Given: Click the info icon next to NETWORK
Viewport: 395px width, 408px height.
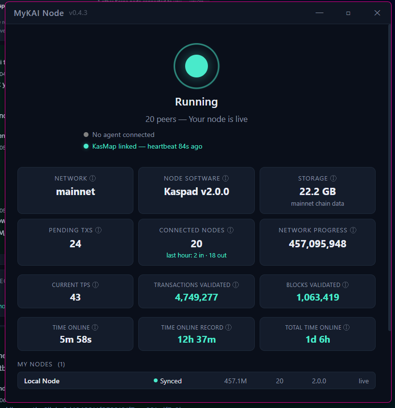Looking at the screenshot, I should 93,178.
